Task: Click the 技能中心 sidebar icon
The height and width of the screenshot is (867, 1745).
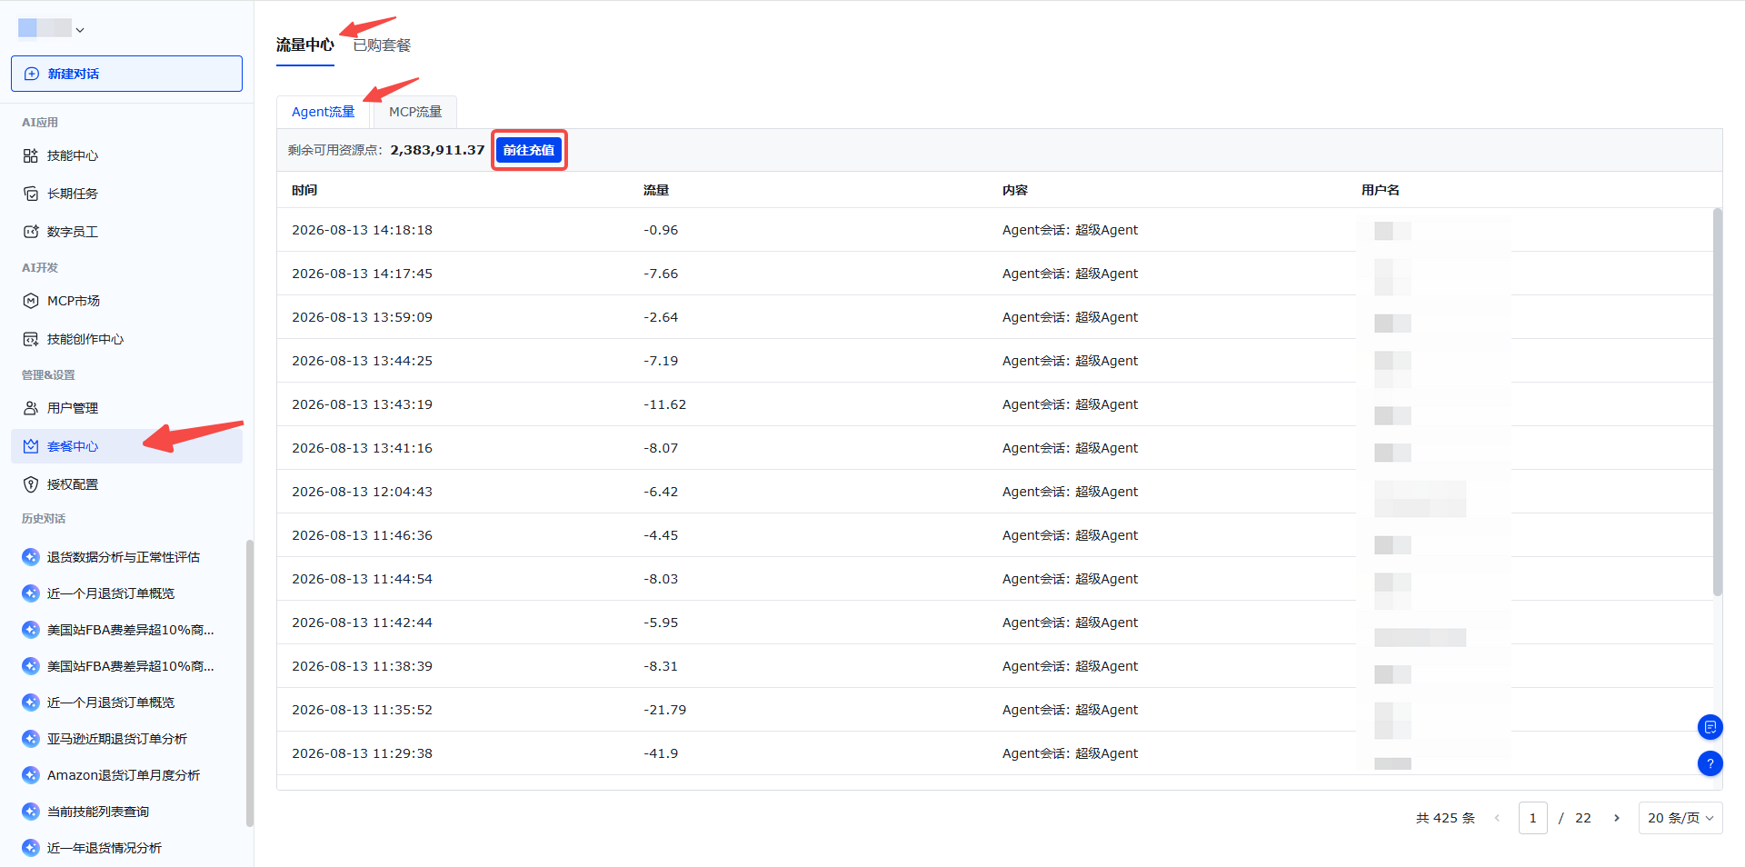Action: click(x=31, y=155)
